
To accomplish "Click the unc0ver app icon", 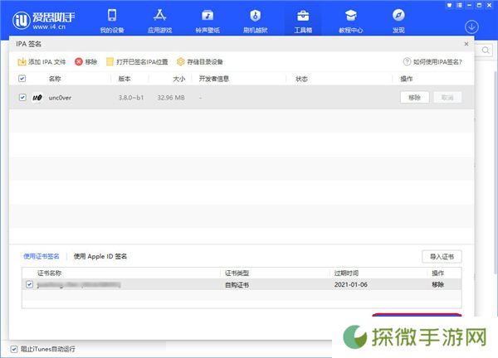I will point(37,97).
